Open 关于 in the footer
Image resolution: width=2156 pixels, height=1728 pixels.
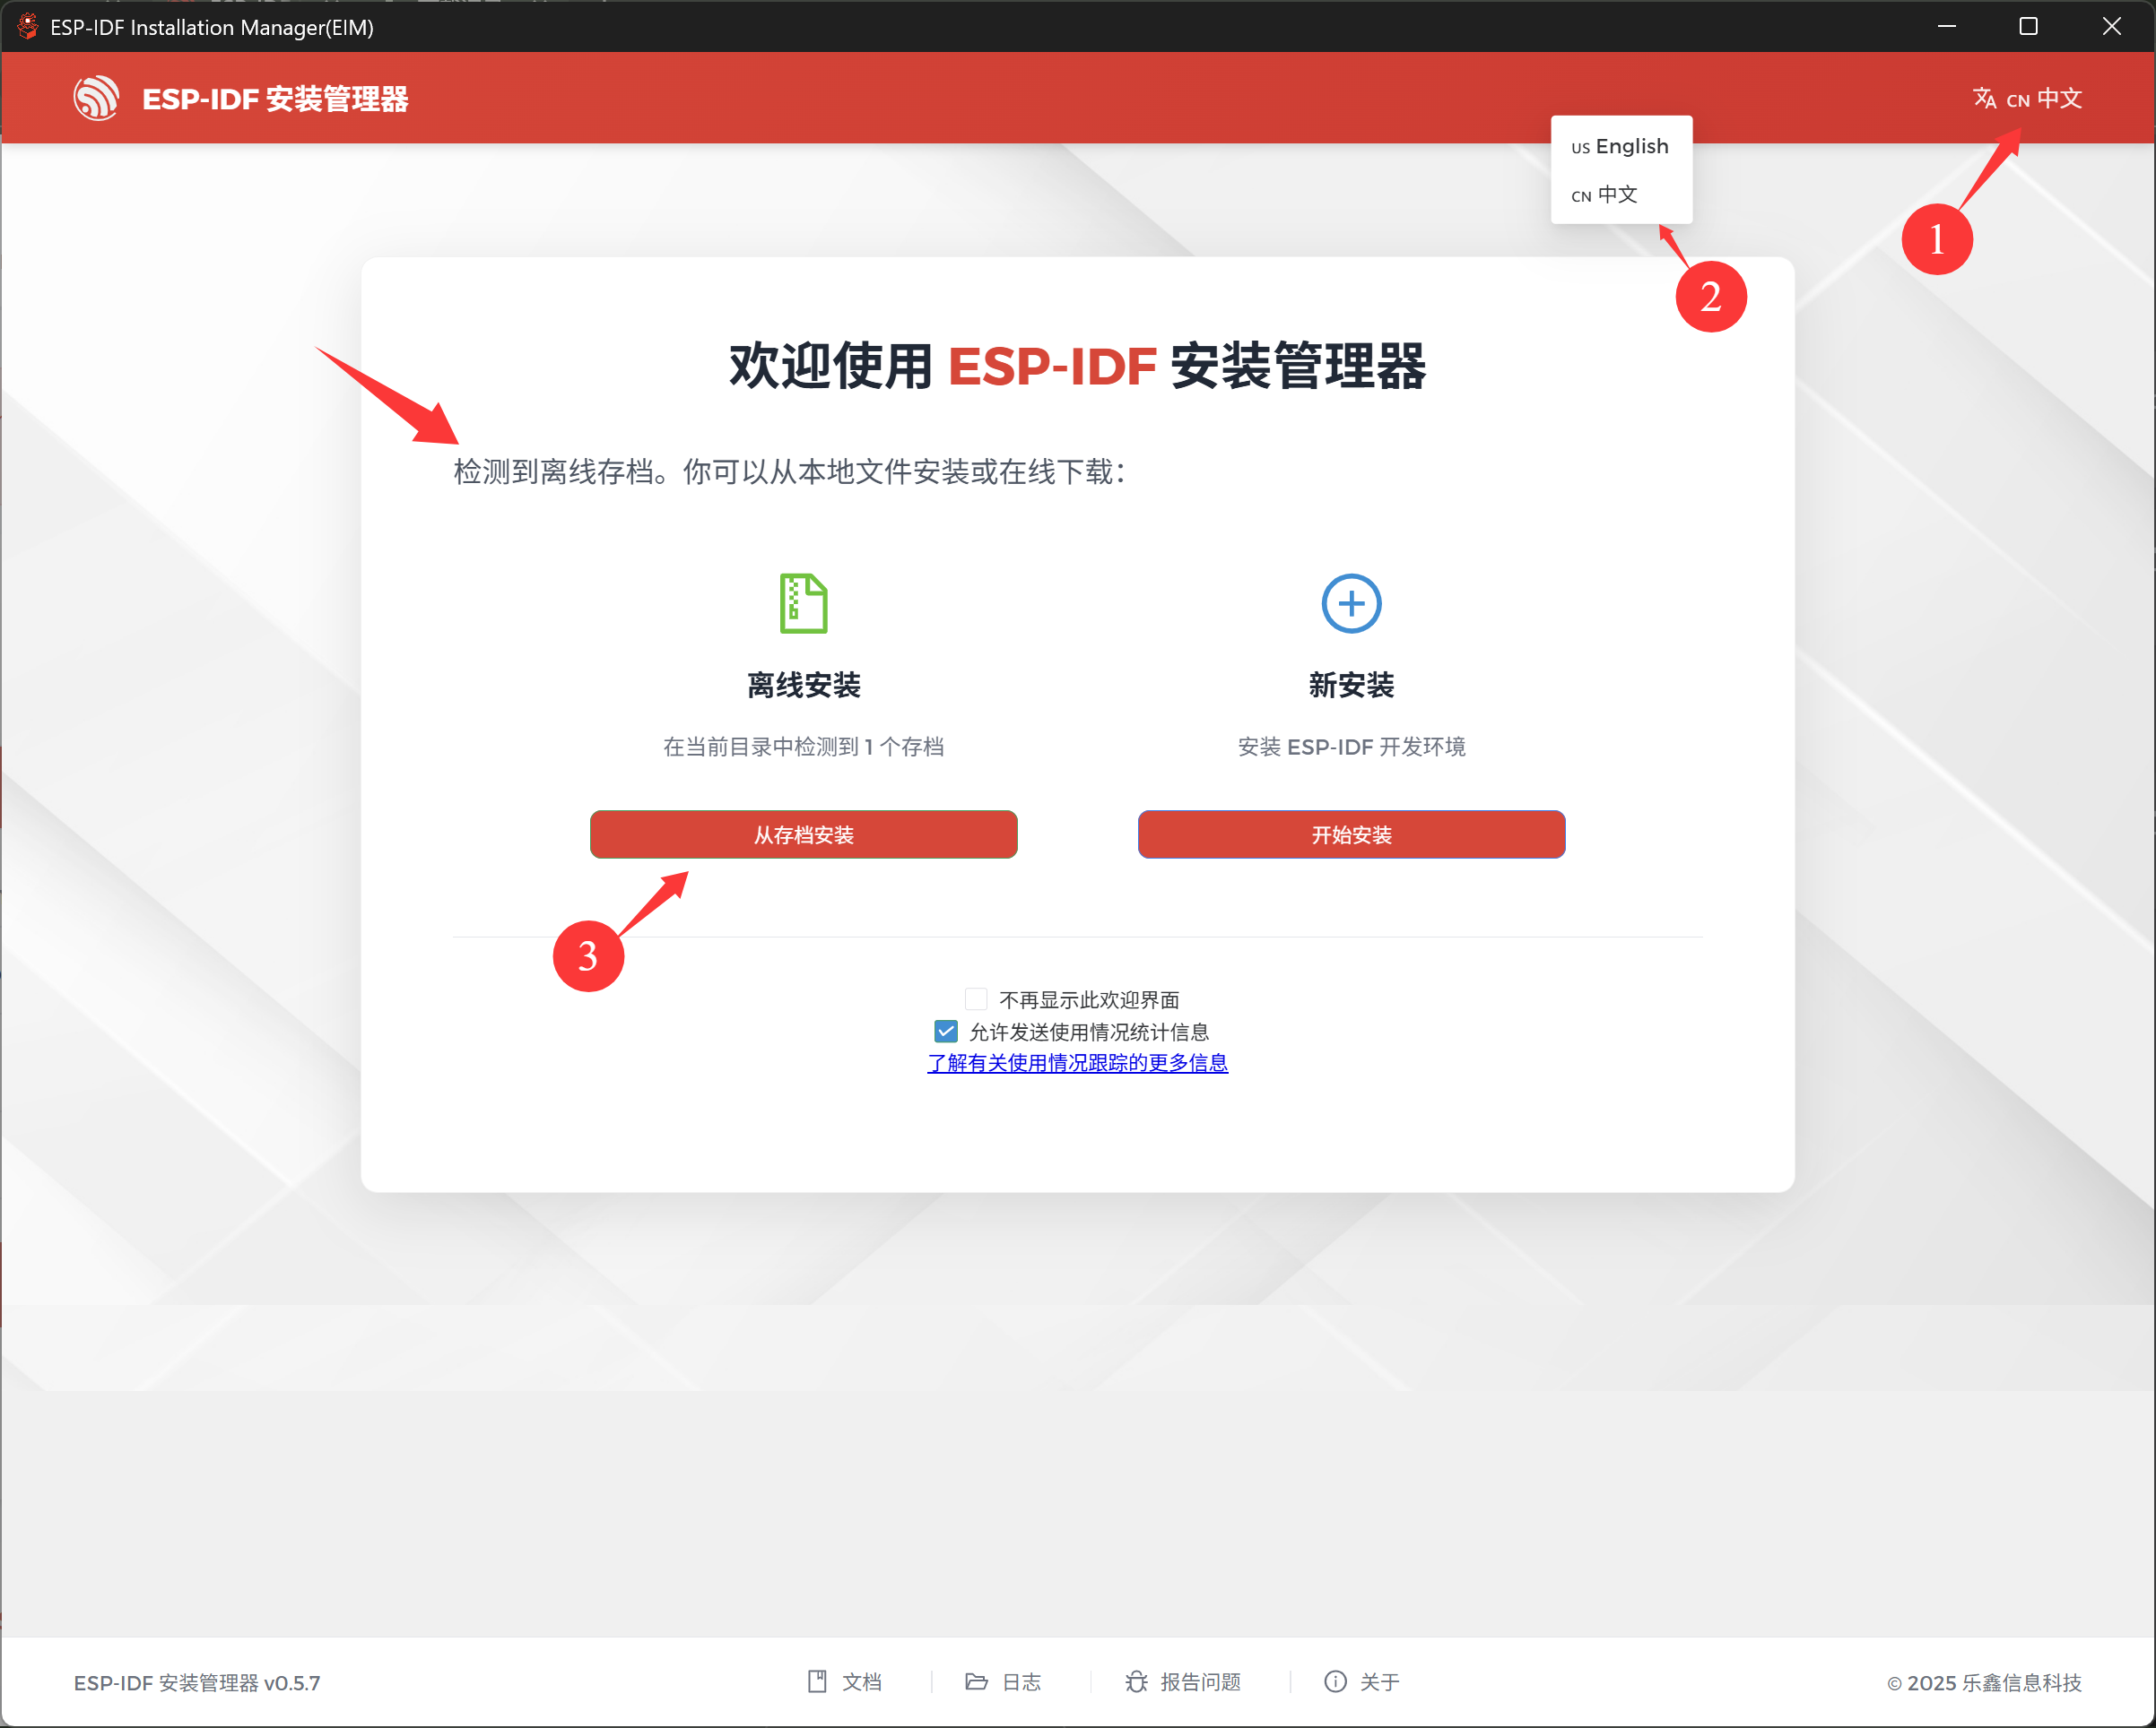click(1361, 1681)
